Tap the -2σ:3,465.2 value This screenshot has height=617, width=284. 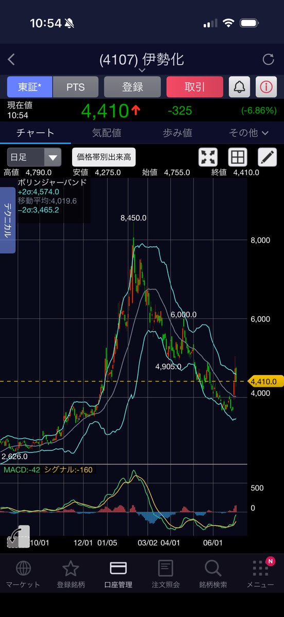coord(38,210)
